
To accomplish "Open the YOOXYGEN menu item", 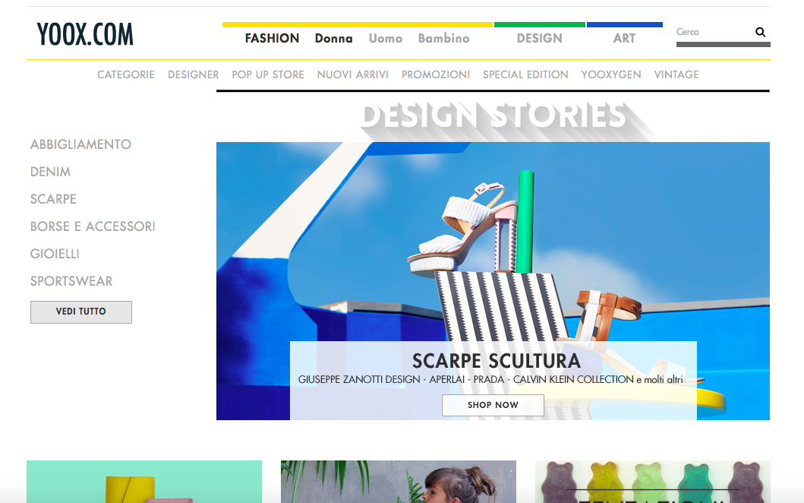I will click(x=611, y=74).
